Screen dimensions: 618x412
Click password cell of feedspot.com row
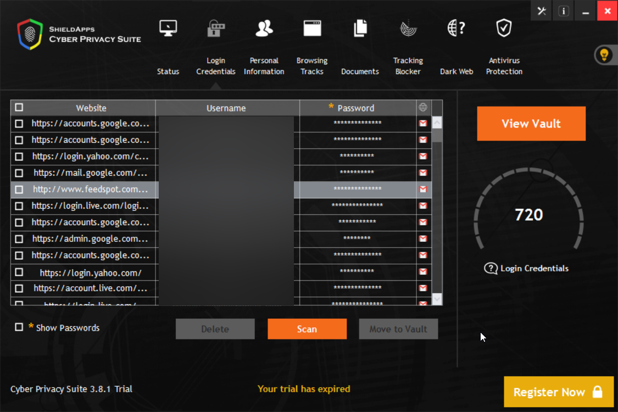tap(358, 189)
